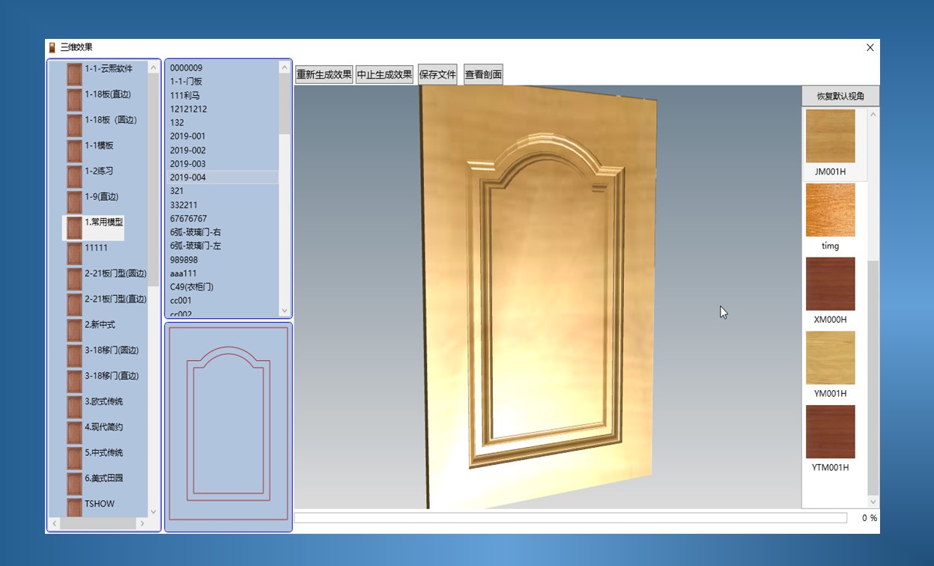Select the timg orange wood texture
The width and height of the screenshot is (934, 566).
(830, 210)
